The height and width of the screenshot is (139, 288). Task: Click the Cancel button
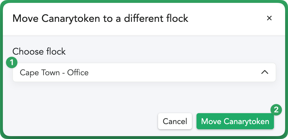(x=175, y=121)
